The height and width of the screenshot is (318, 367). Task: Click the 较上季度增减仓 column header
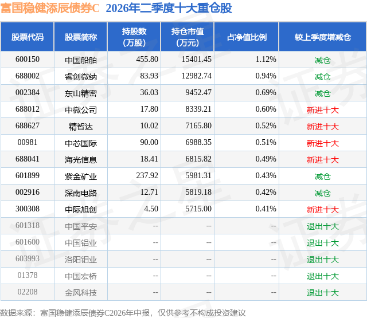point(322,37)
